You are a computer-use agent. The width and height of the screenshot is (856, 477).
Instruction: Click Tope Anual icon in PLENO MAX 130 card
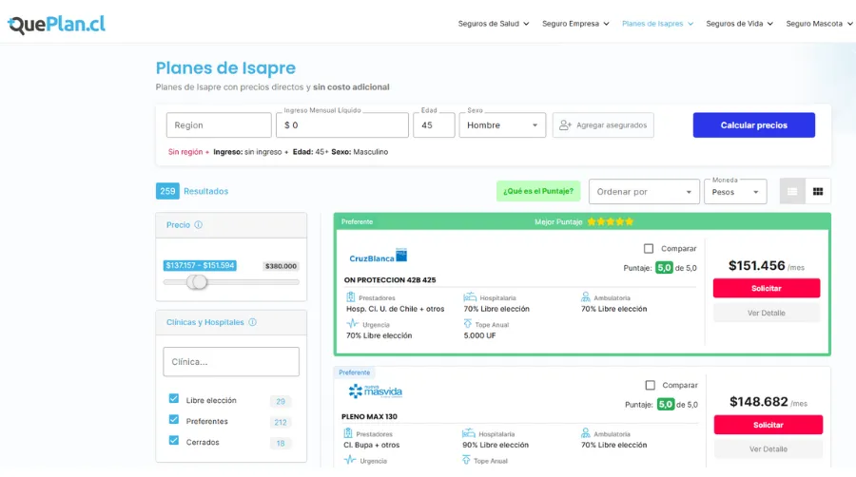466,460
